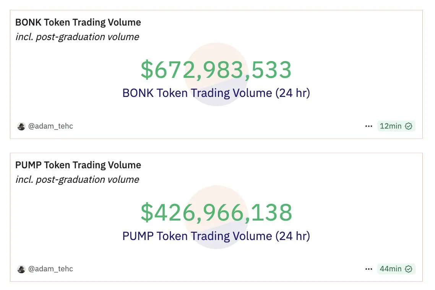The height and width of the screenshot is (290, 435).
Task: Open the BONK Token Trading Volume title
Action: pos(78,23)
